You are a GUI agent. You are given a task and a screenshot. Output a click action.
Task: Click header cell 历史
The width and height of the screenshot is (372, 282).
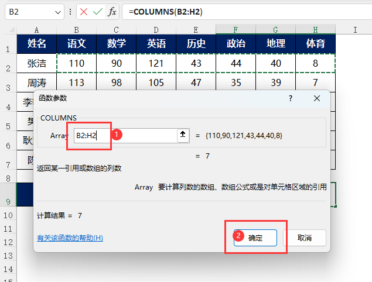point(196,44)
